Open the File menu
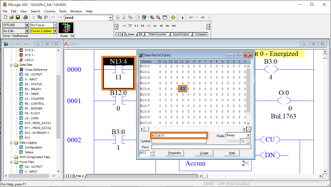331x187 pixels. click(5, 11)
